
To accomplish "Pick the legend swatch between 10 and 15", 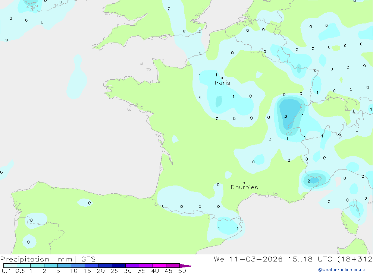I will pos(78,266).
